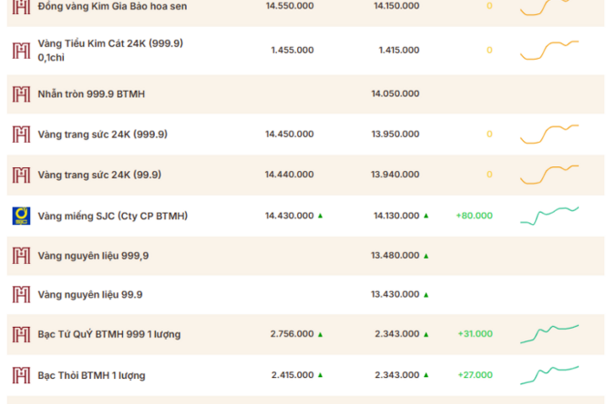
Task: Click the zero change in Vàng trang sức 24K (99.9) row
Action: 489,175
